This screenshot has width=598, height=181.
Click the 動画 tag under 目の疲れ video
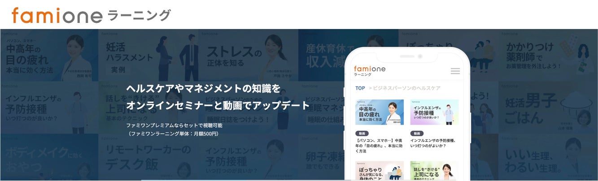[362, 134]
